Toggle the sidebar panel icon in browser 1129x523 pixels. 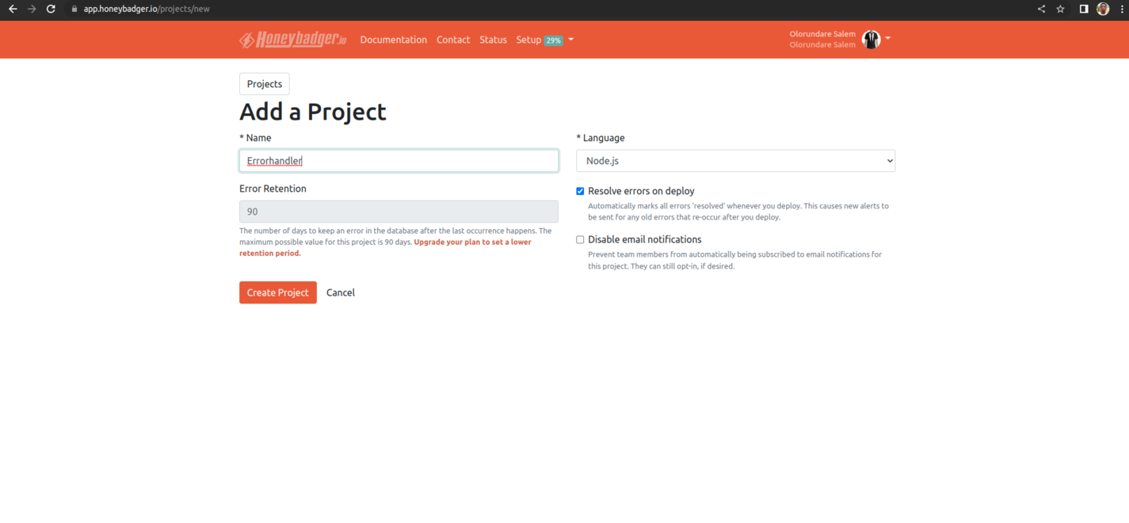pyautogui.click(x=1082, y=10)
